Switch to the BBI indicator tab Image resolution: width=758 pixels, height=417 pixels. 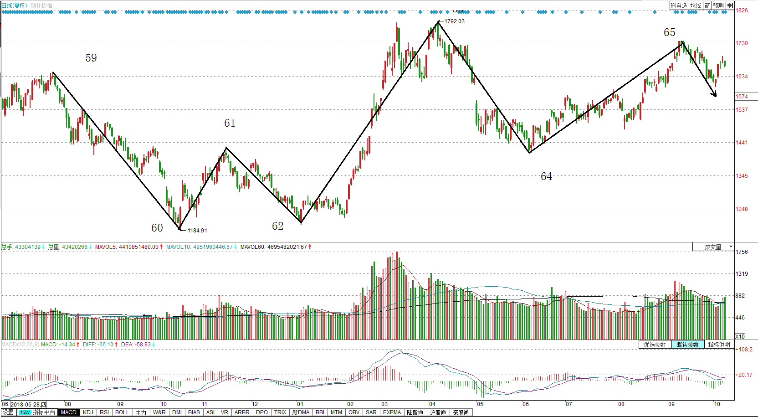pos(320,412)
